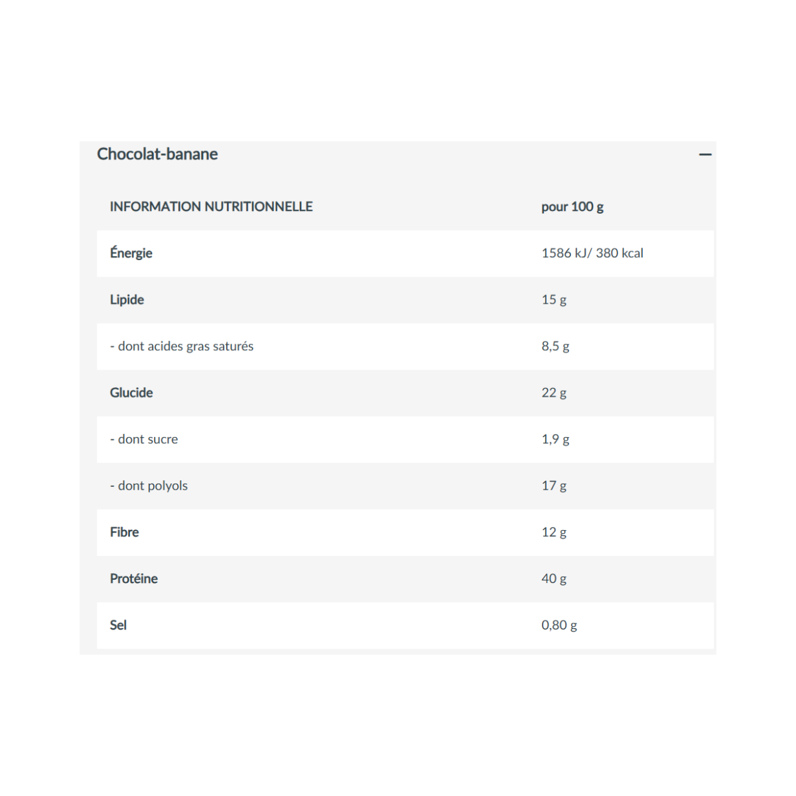Select the Glucide row label
The height and width of the screenshot is (796, 796).
(131, 393)
